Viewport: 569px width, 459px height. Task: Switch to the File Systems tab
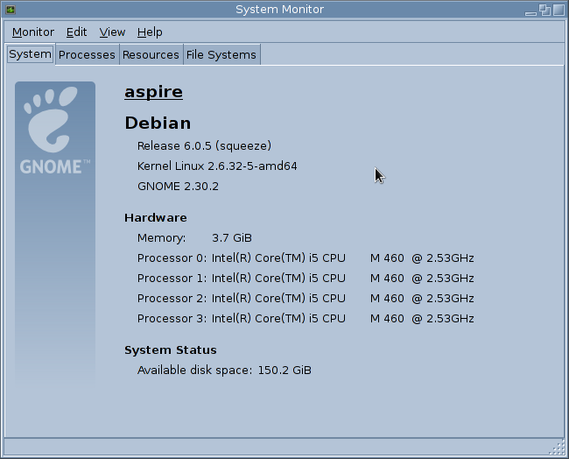221,55
